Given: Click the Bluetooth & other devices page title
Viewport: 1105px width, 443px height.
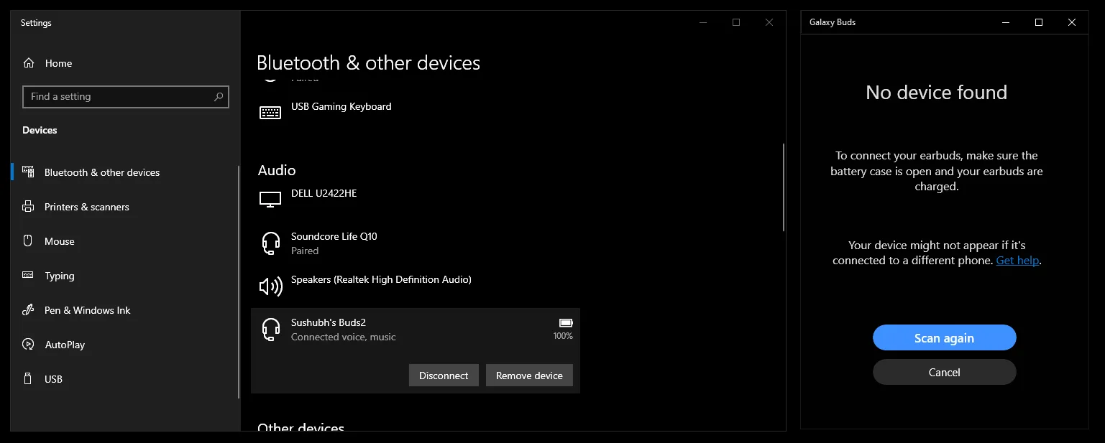Looking at the screenshot, I should [x=368, y=62].
